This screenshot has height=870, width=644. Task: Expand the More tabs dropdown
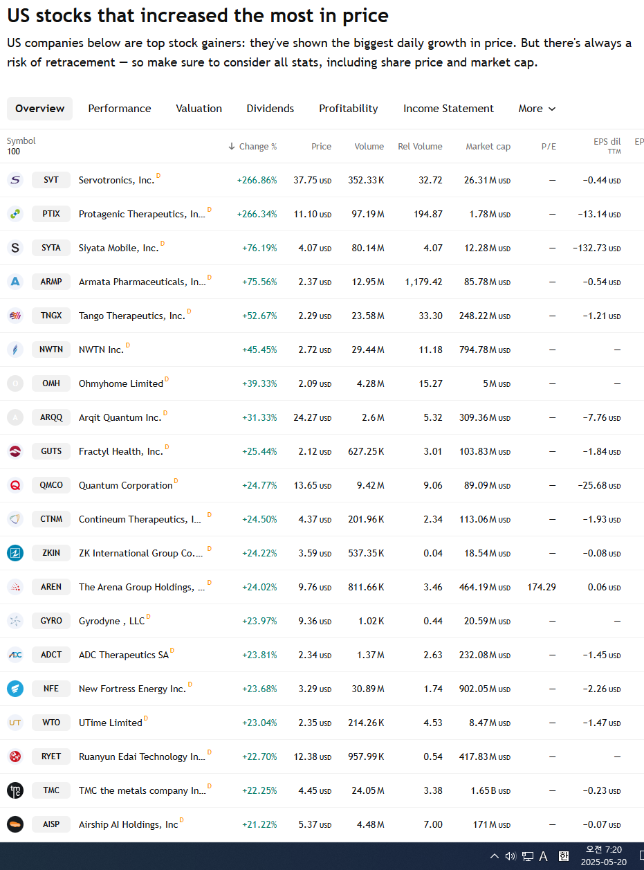[x=537, y=109]
